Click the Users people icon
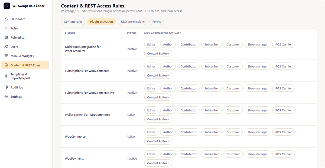This screenshot has height=168, width=325. (6, 47)
